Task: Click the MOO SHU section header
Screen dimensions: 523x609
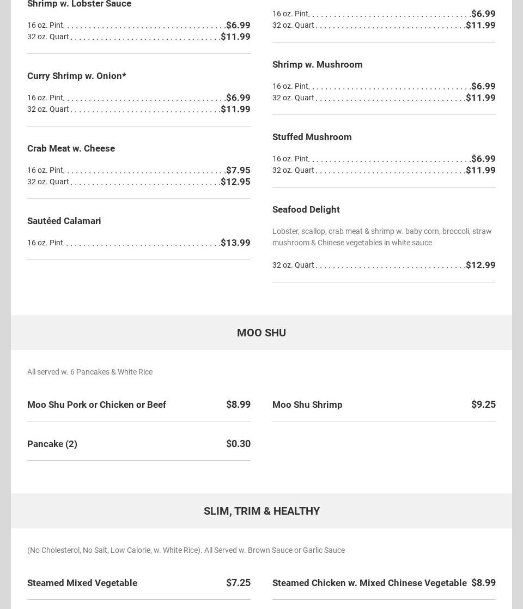Action: (261, 333)
